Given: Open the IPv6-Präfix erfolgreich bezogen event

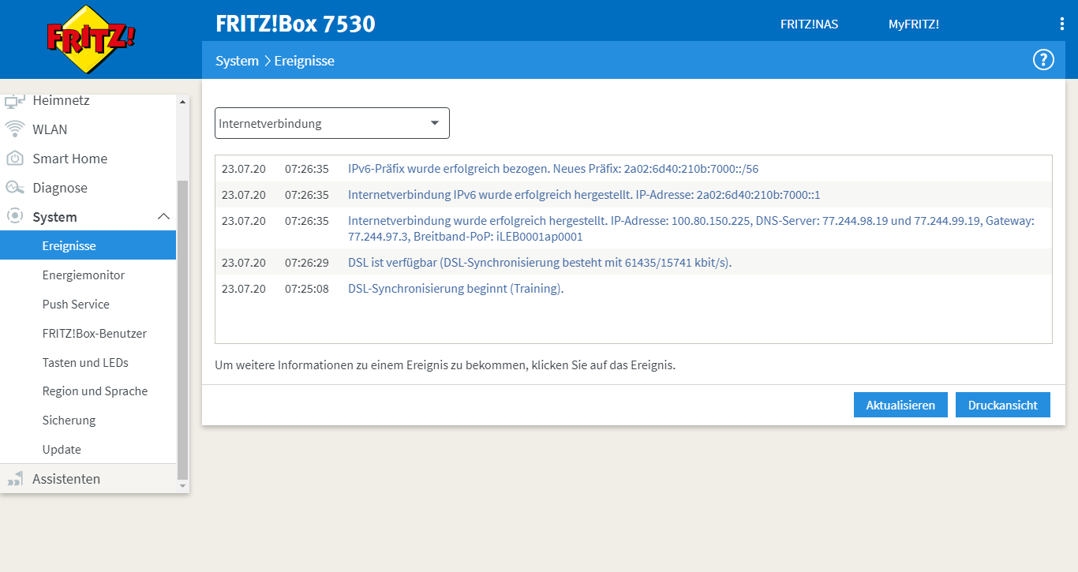Looking at the screenshot, I should click(x=553, y=169).
